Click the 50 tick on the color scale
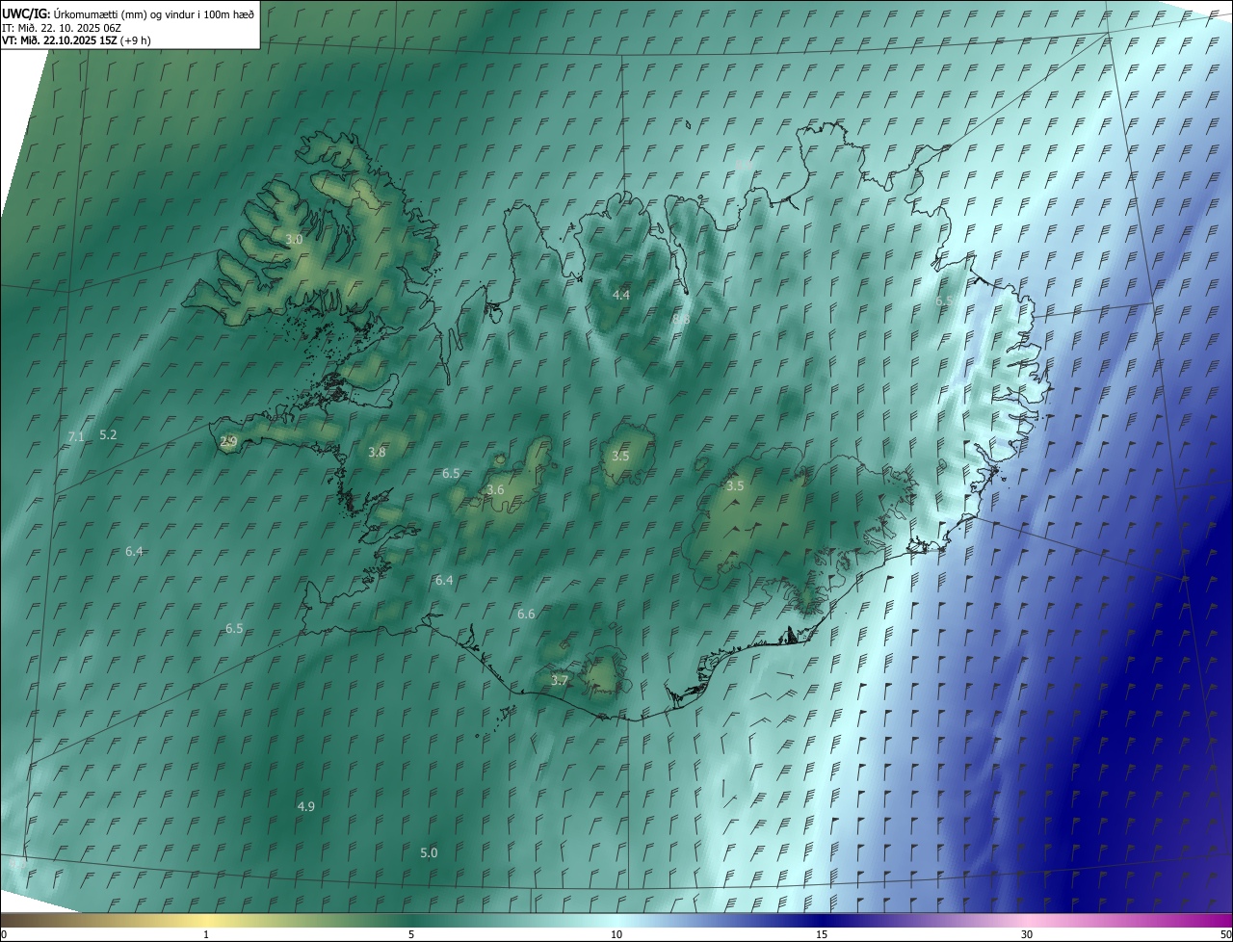The height and width of the screenshot is (942, 1233). [1225, 934]
